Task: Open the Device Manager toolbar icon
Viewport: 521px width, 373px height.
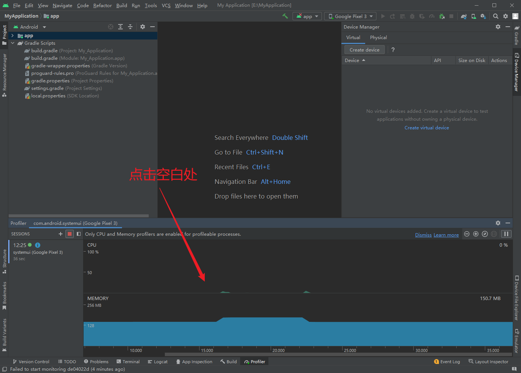Action: (474, 16)
